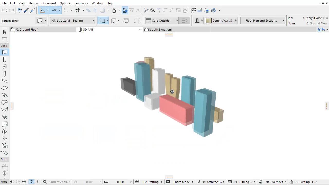This screenshot has width=329, height=185.
Task: Open the tab bar navigator icon
Action: (x=321, y=30)
